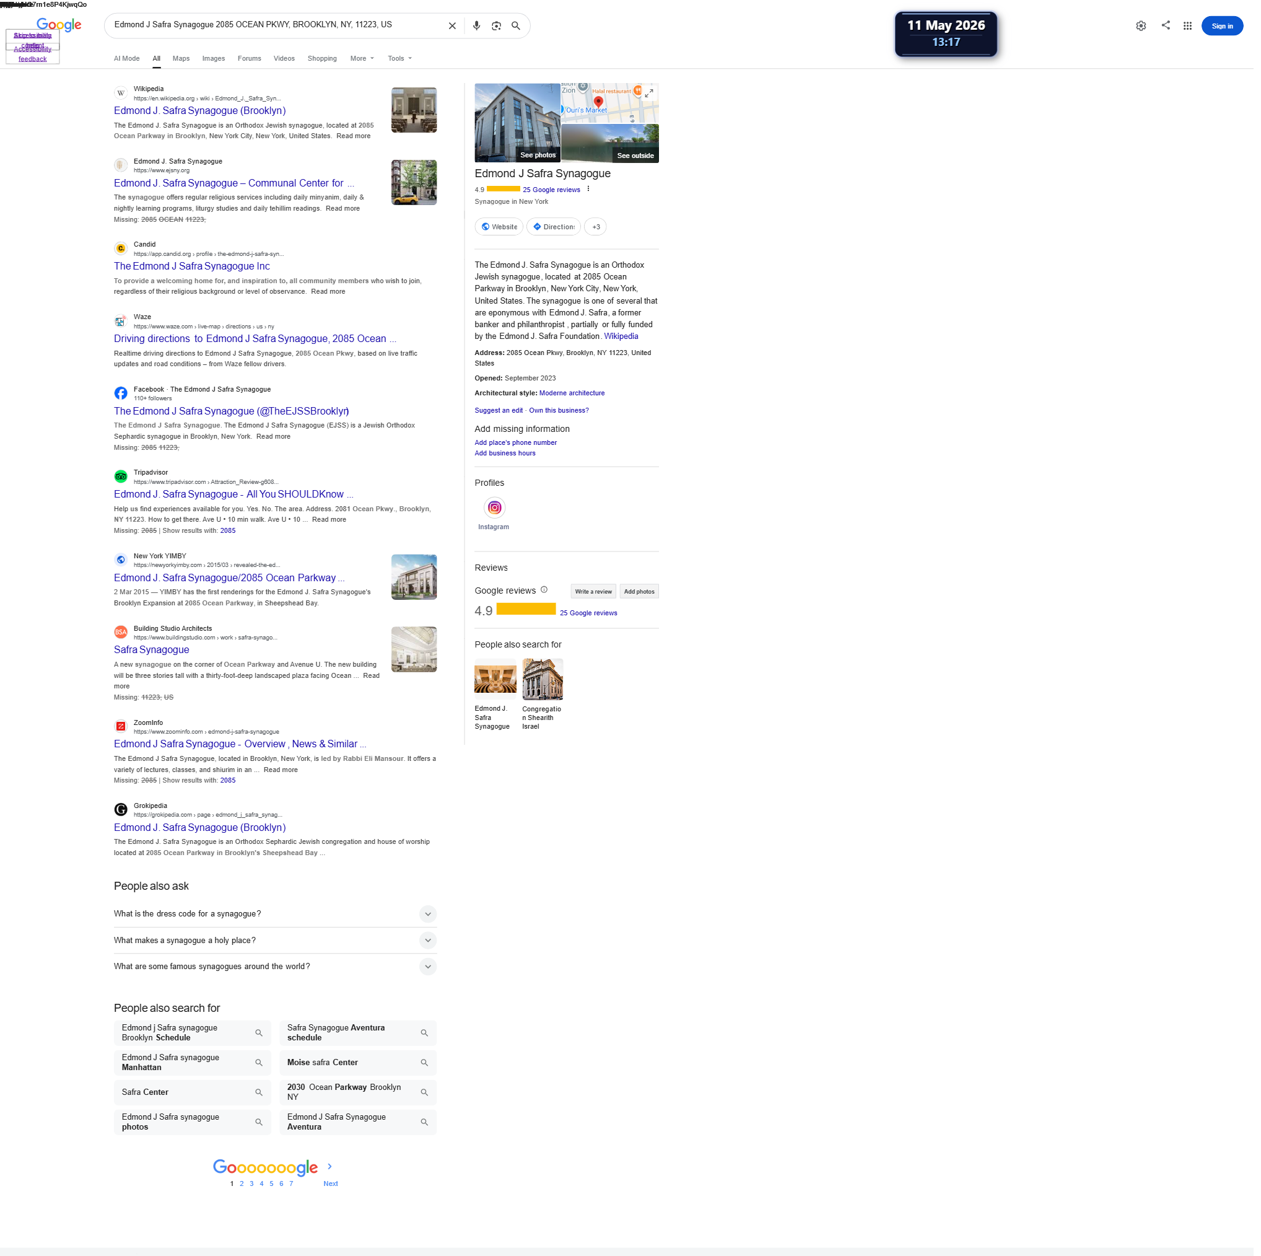Click 'Add business hours' link
This screenshot has width=1261, height=1256.
coord(508,455)
